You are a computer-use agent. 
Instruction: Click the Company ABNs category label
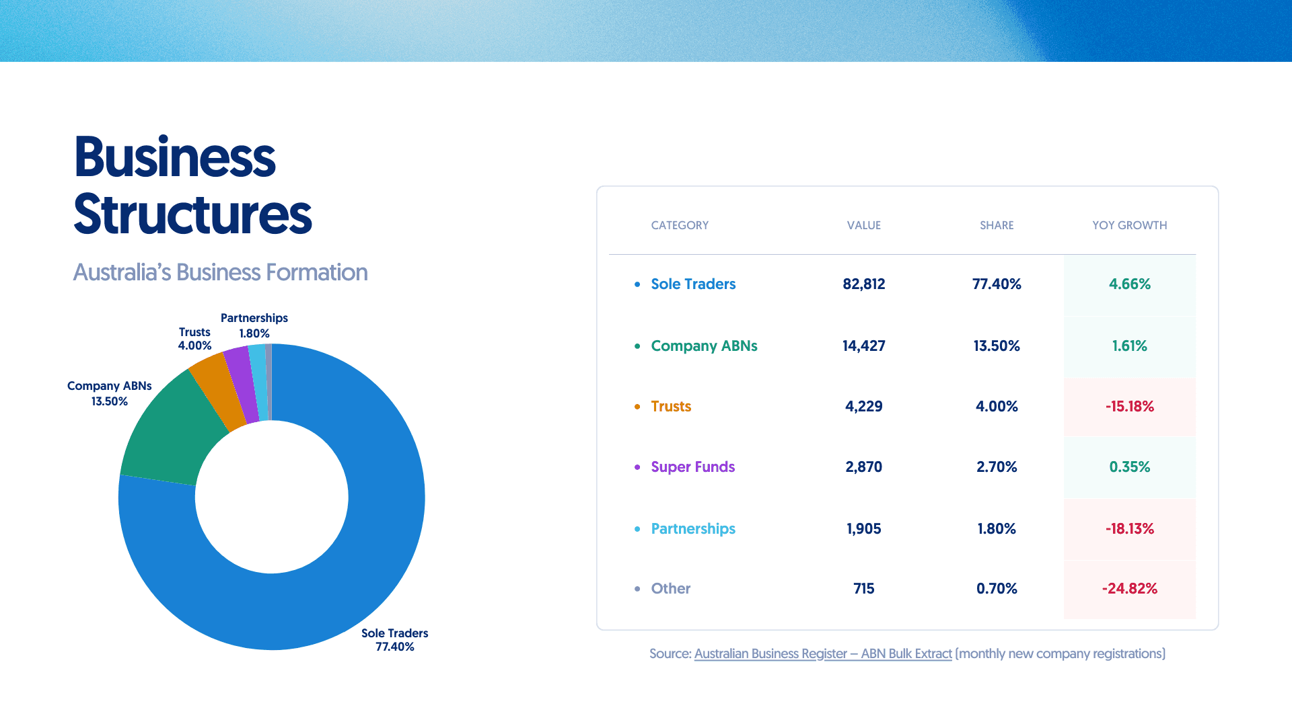[x=703, y=346]
